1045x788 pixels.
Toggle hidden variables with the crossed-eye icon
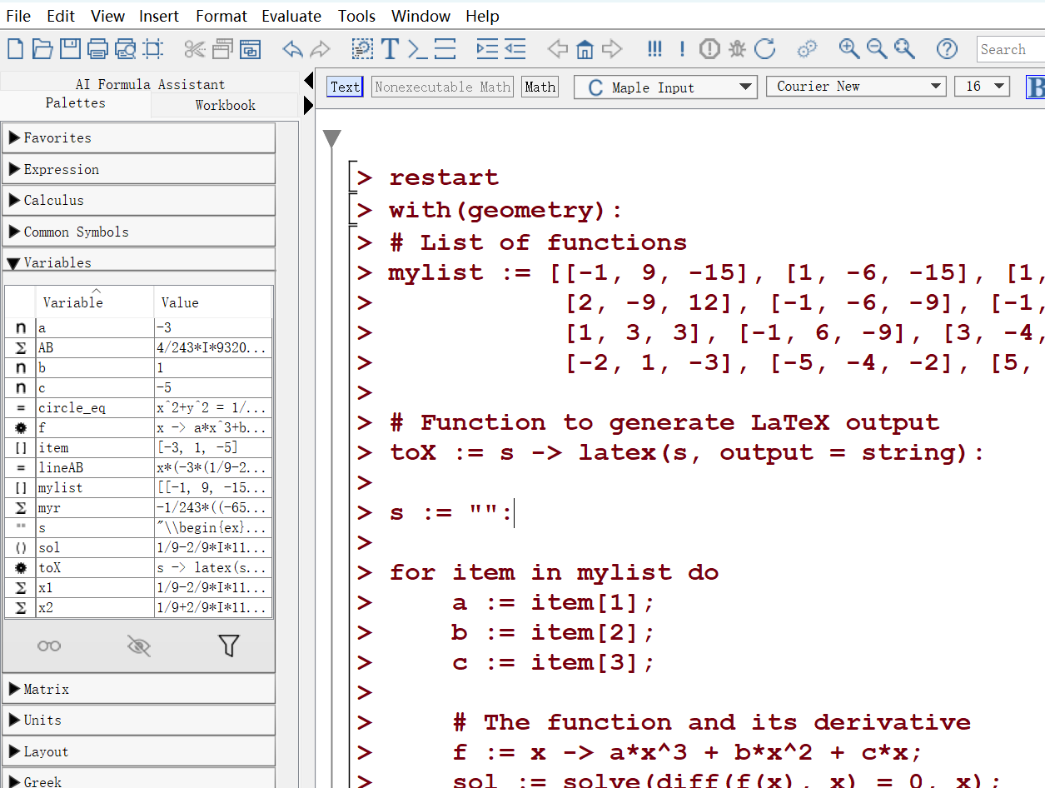click(x=139, y=646)
